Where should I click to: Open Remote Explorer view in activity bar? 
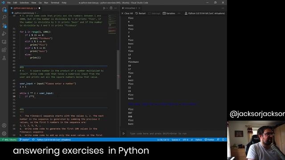pyautogui.click(x=4, y=42)
